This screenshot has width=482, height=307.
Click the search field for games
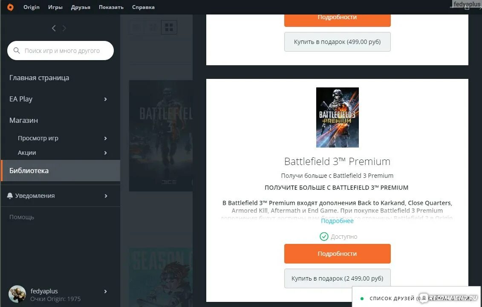61,50
